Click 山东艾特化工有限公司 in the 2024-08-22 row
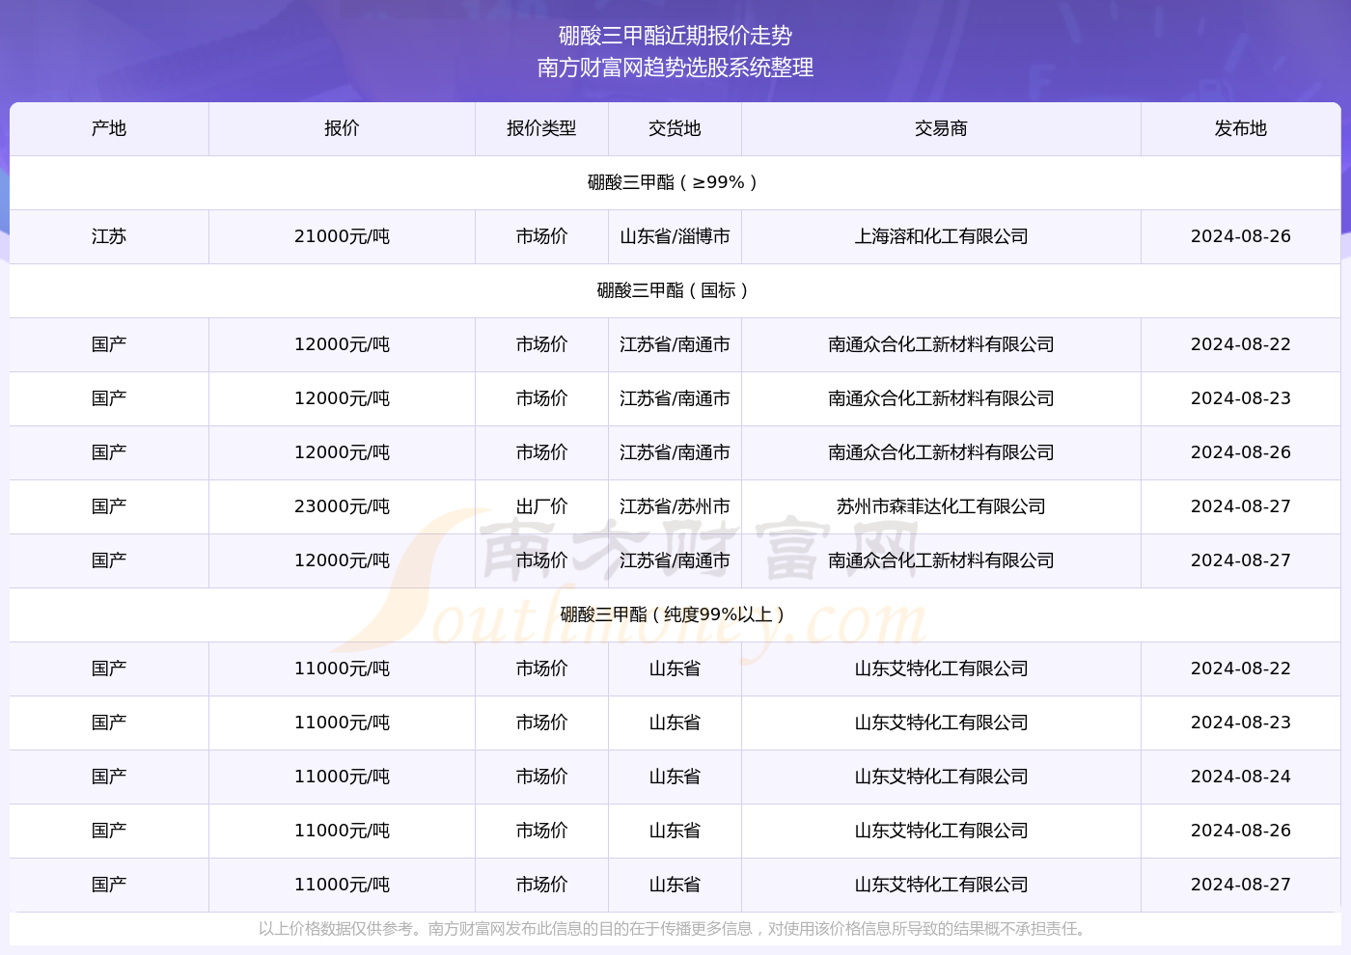The width and height of the screenshot is (1351, 955). click(x=941, y=668)
